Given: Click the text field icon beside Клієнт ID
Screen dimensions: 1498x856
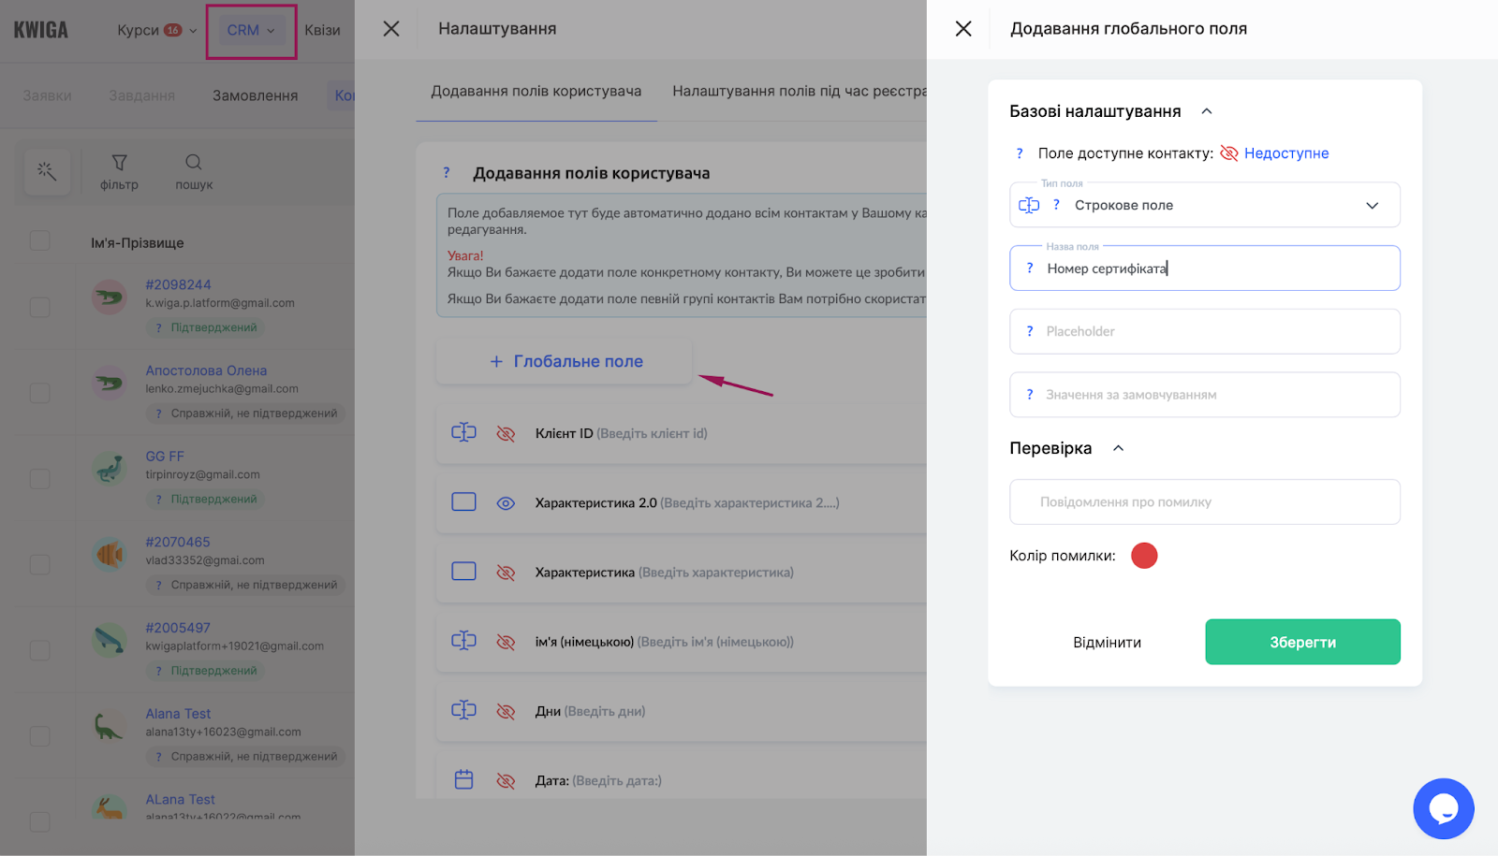Looking at the screenshot, I should pos(463,433).
